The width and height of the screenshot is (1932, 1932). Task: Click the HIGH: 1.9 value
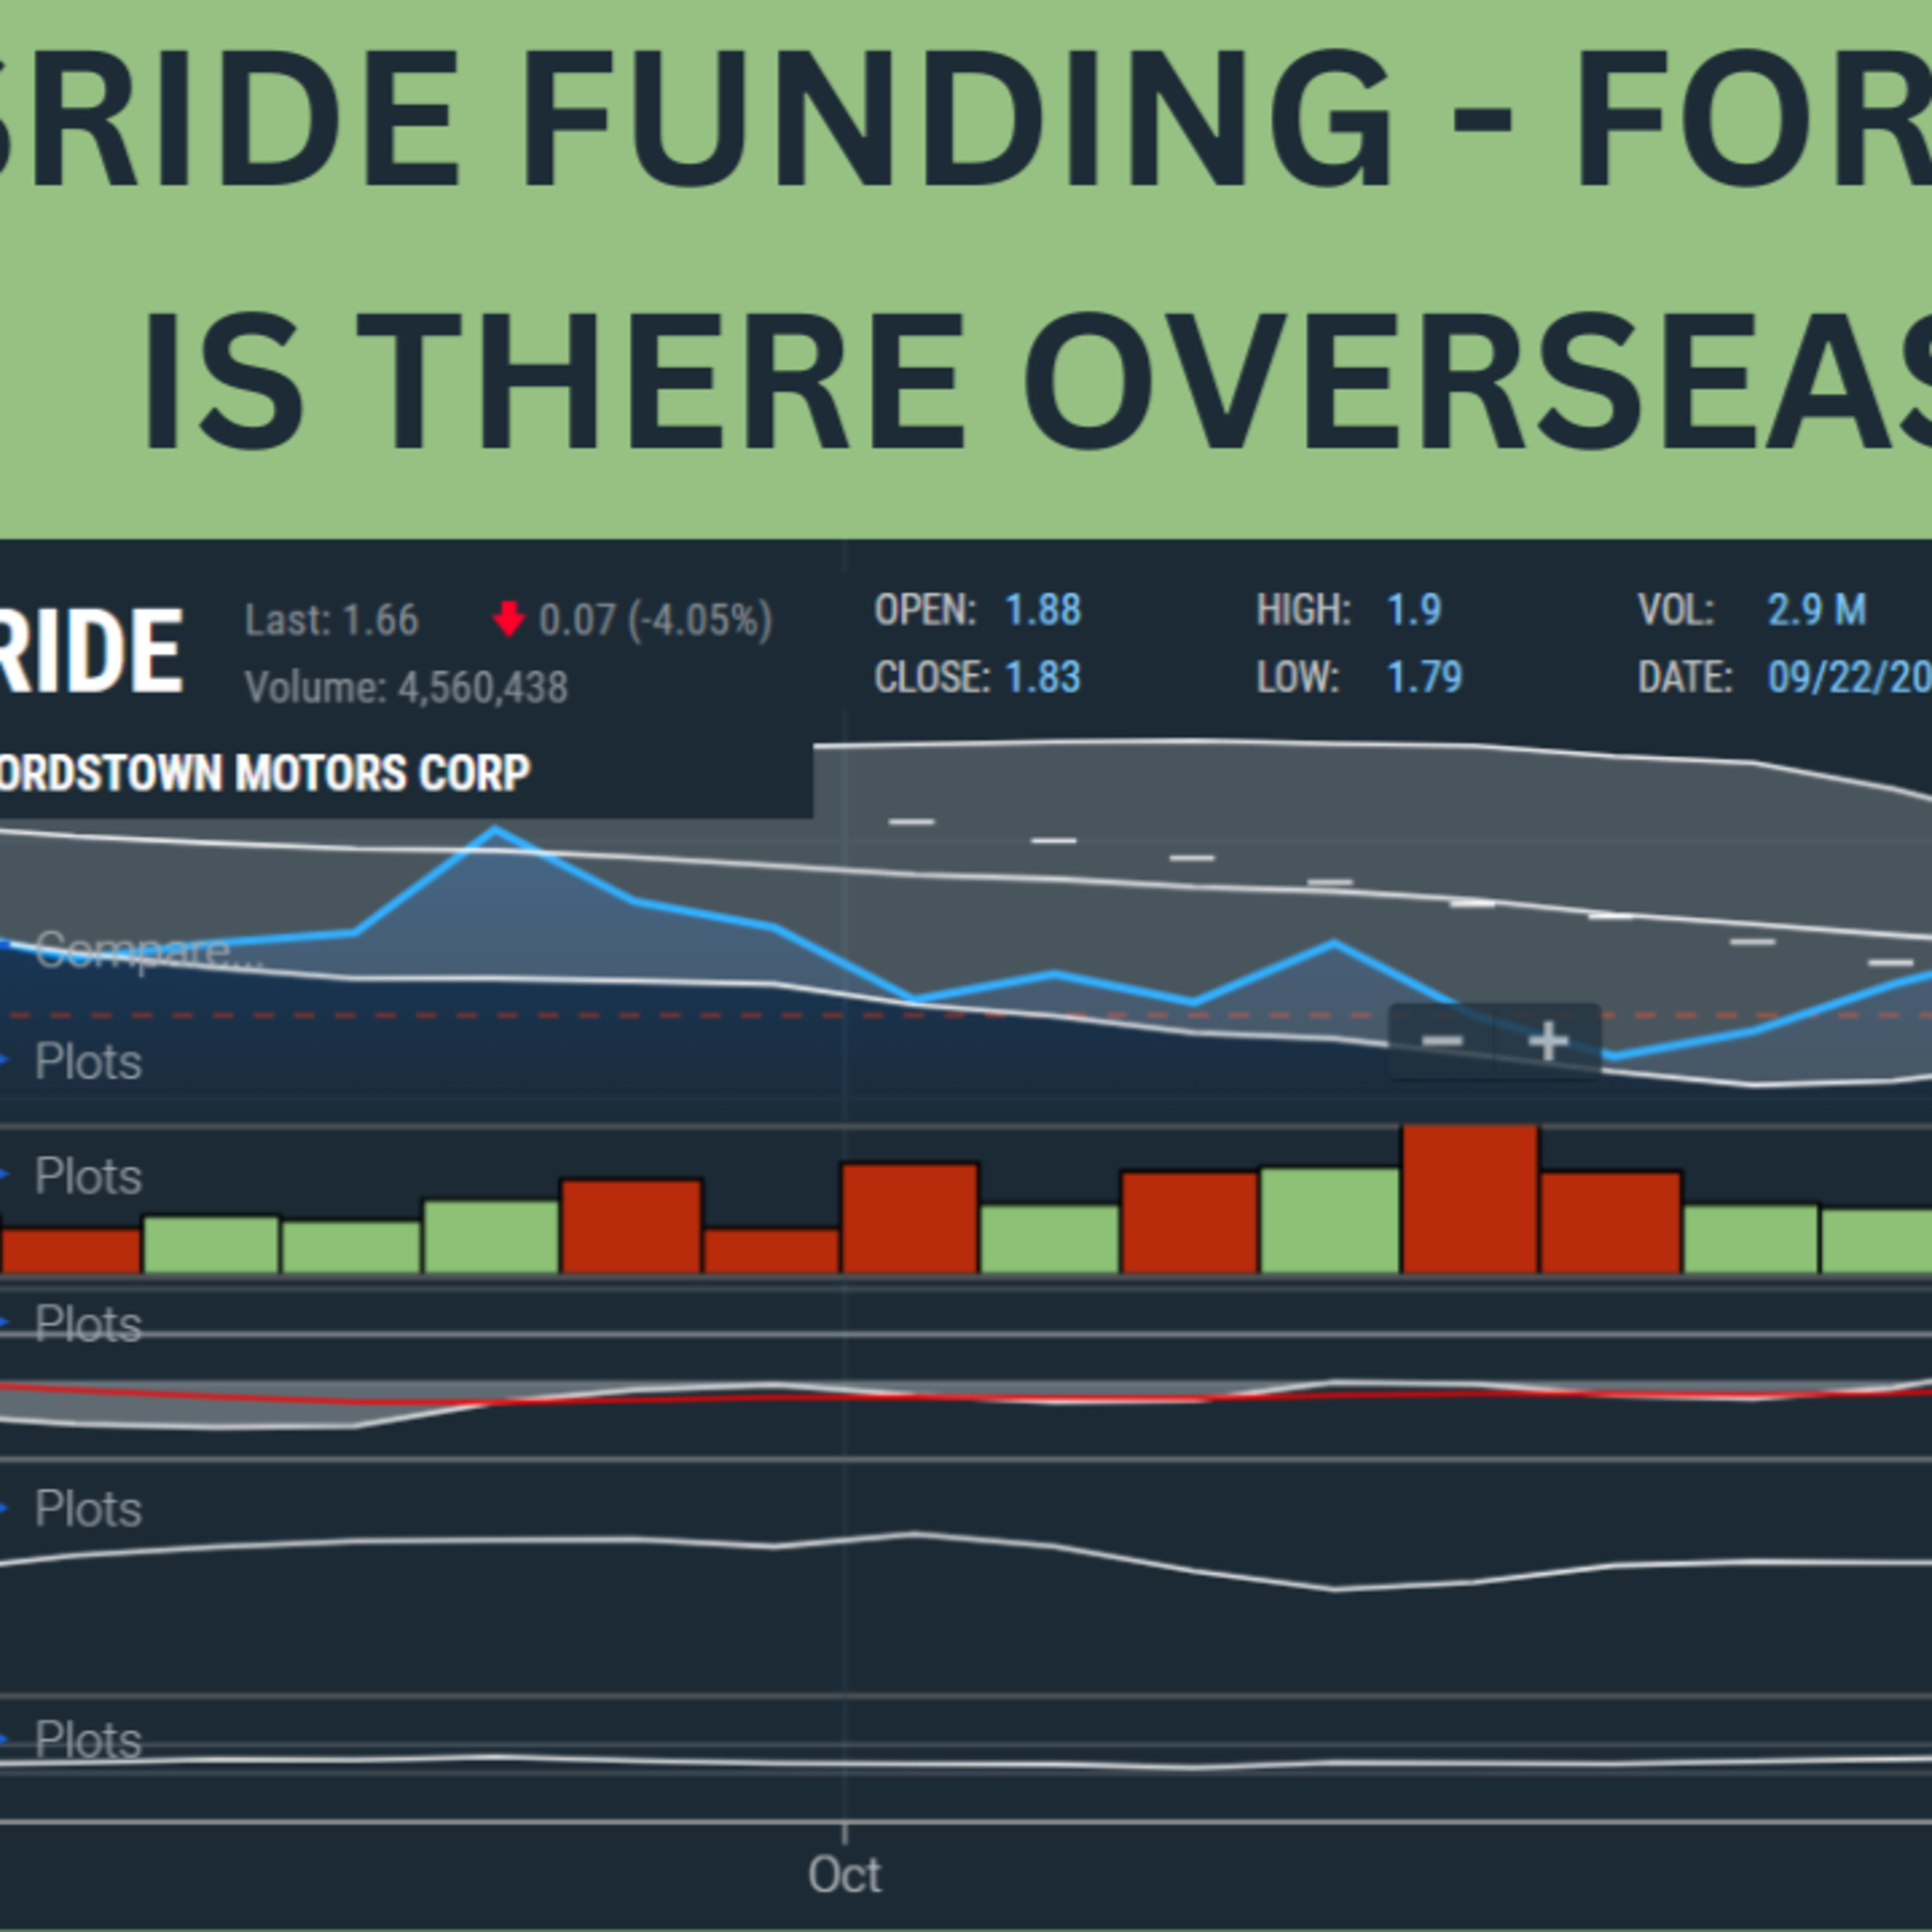click(x=1414, y=610)
